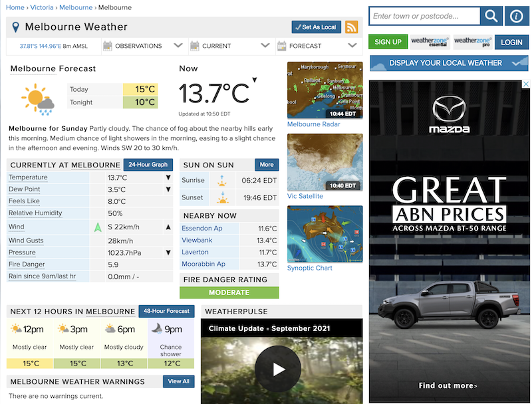This screenshot has width=532, height=404.
Task: Click the 24-Hour Graph button
Action: 148,165
